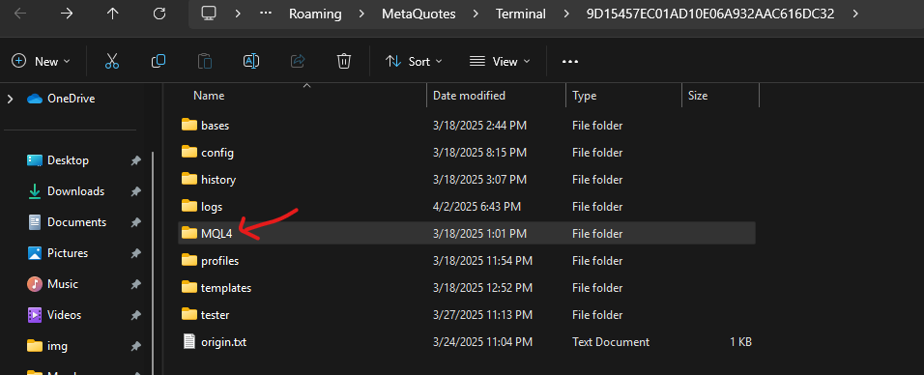Click the Copy icon in toolbar
The image size is (924, 375).
159,61
